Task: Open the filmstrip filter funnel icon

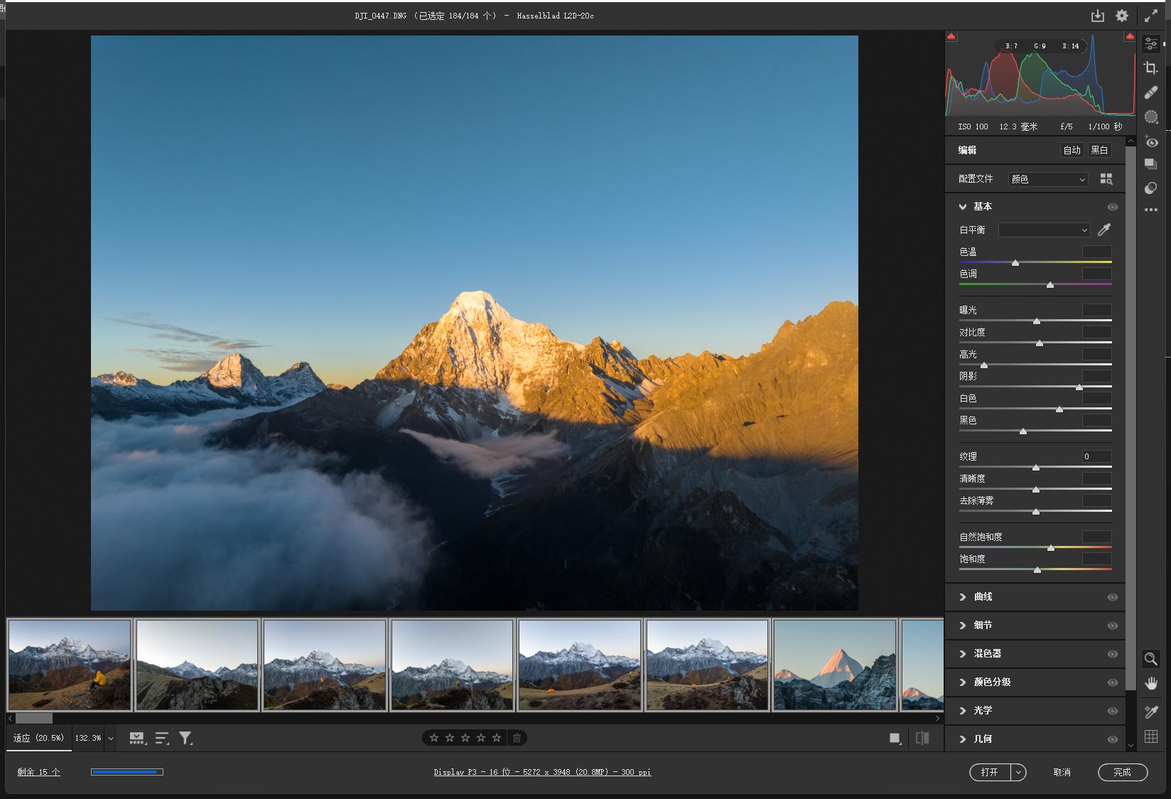Action: point(185,738)
